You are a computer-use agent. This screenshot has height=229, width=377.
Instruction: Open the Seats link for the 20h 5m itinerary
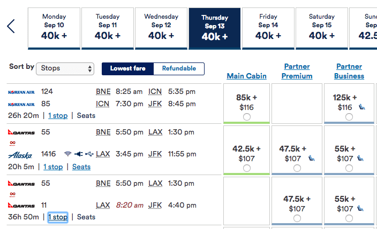tap(81, 167)
